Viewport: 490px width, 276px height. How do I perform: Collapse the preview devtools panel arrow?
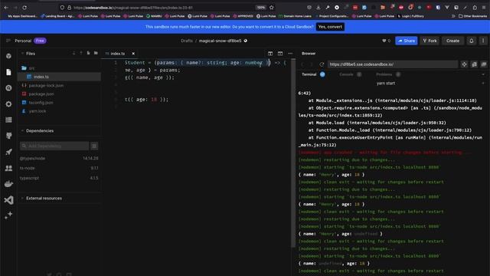(x=483, y=74)
